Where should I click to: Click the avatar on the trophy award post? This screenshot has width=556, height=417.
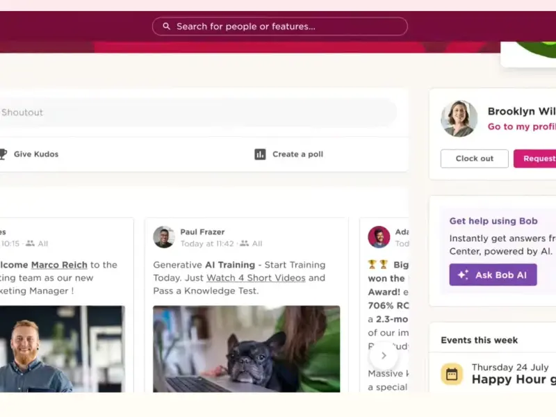(x=379, y=237)
